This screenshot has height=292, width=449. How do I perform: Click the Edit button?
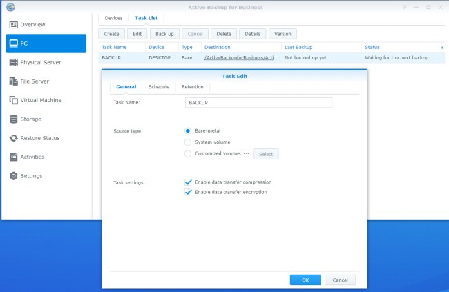(137, 34)
